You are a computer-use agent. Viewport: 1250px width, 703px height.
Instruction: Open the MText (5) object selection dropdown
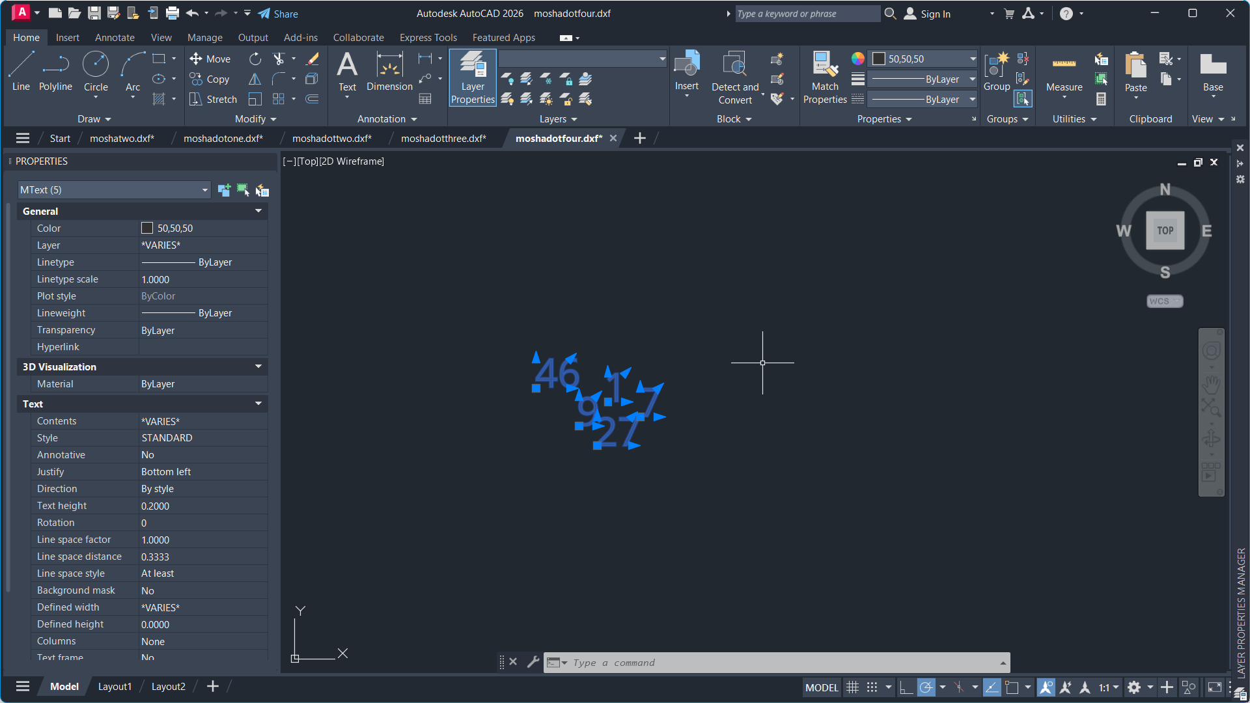point(204,190)
